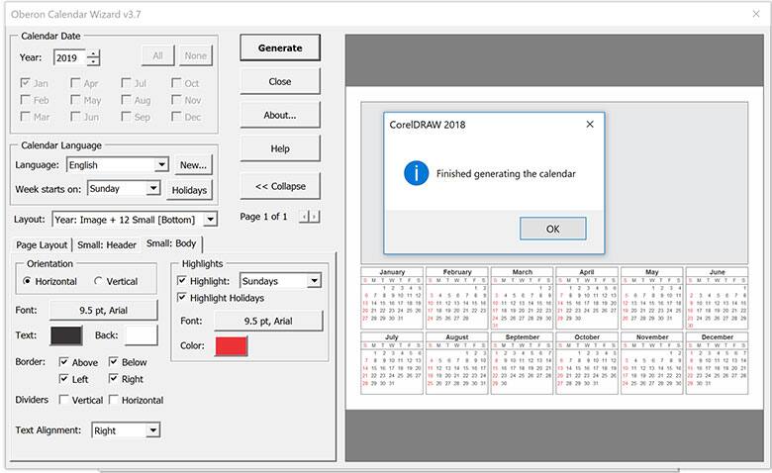Increase the year with the spinner

point(93,53)
